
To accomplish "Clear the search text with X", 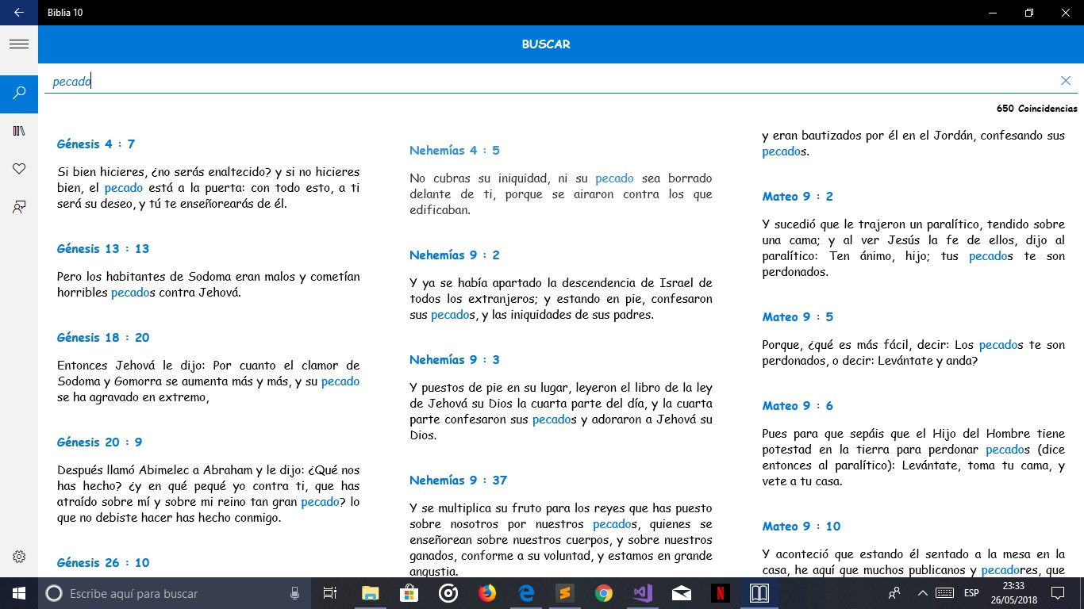I will [x=1066, y=81].
